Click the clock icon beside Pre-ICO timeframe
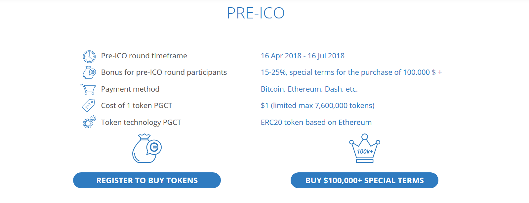 [89, 57]
